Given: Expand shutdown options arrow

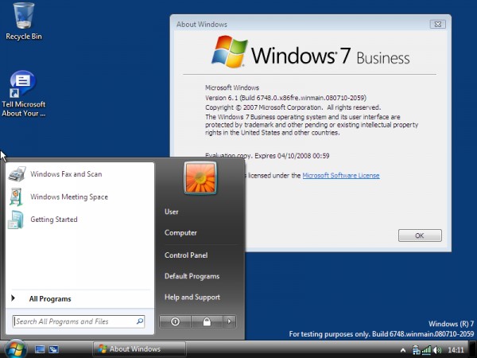Looking at the screenshot, I should point(230,321).
